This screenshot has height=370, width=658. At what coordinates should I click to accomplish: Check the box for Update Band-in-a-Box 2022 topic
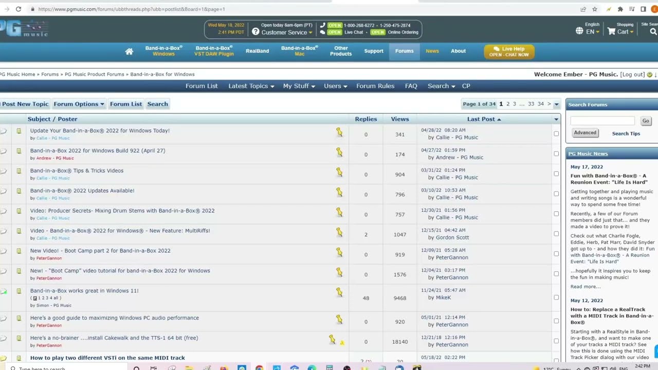tap(556, 134)
